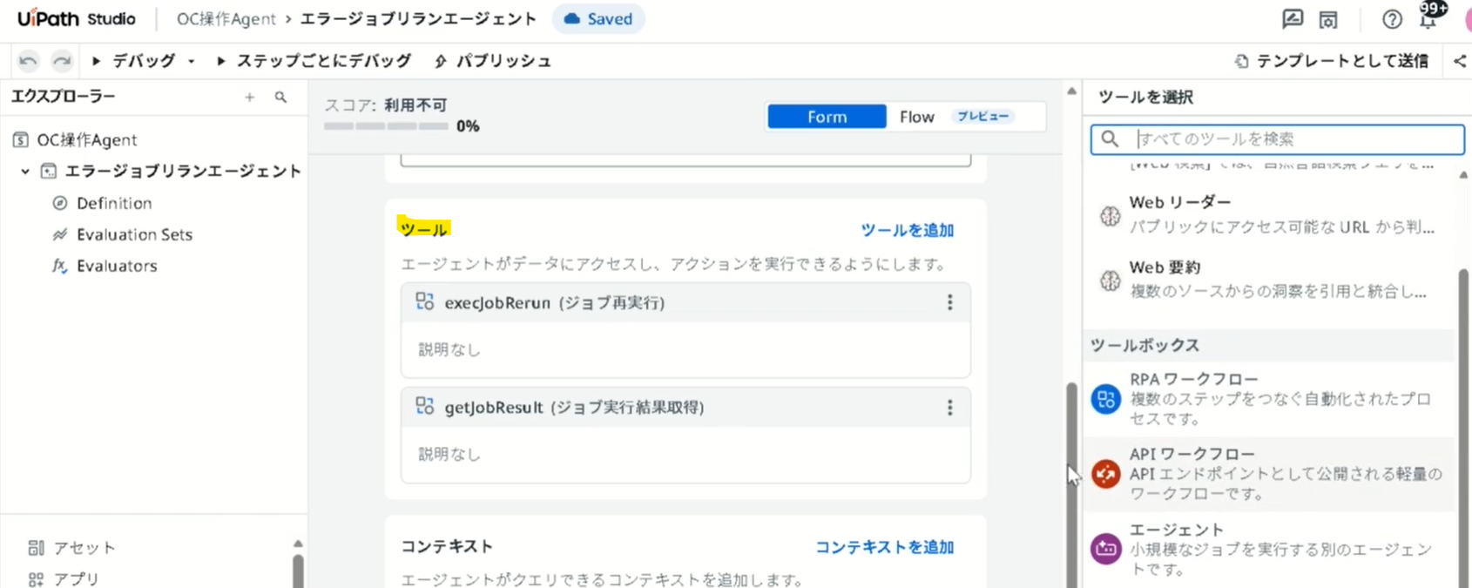Click getJobResult workflow icon

(425, 406)
